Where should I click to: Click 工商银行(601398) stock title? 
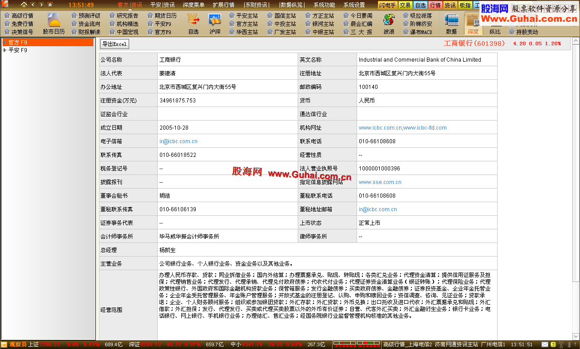coord(474,44)
